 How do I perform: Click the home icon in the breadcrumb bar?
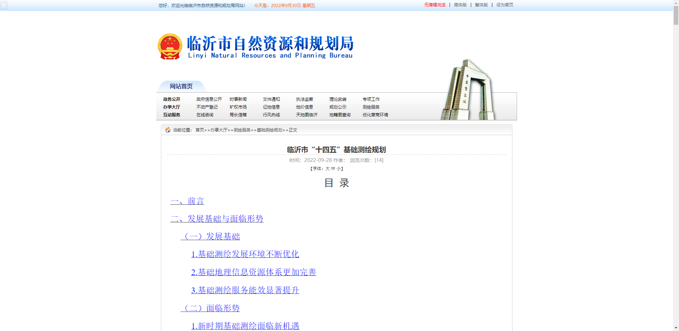coord(168,130)
